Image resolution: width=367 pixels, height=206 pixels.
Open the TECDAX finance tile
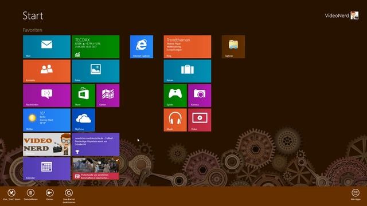point(96,47)
